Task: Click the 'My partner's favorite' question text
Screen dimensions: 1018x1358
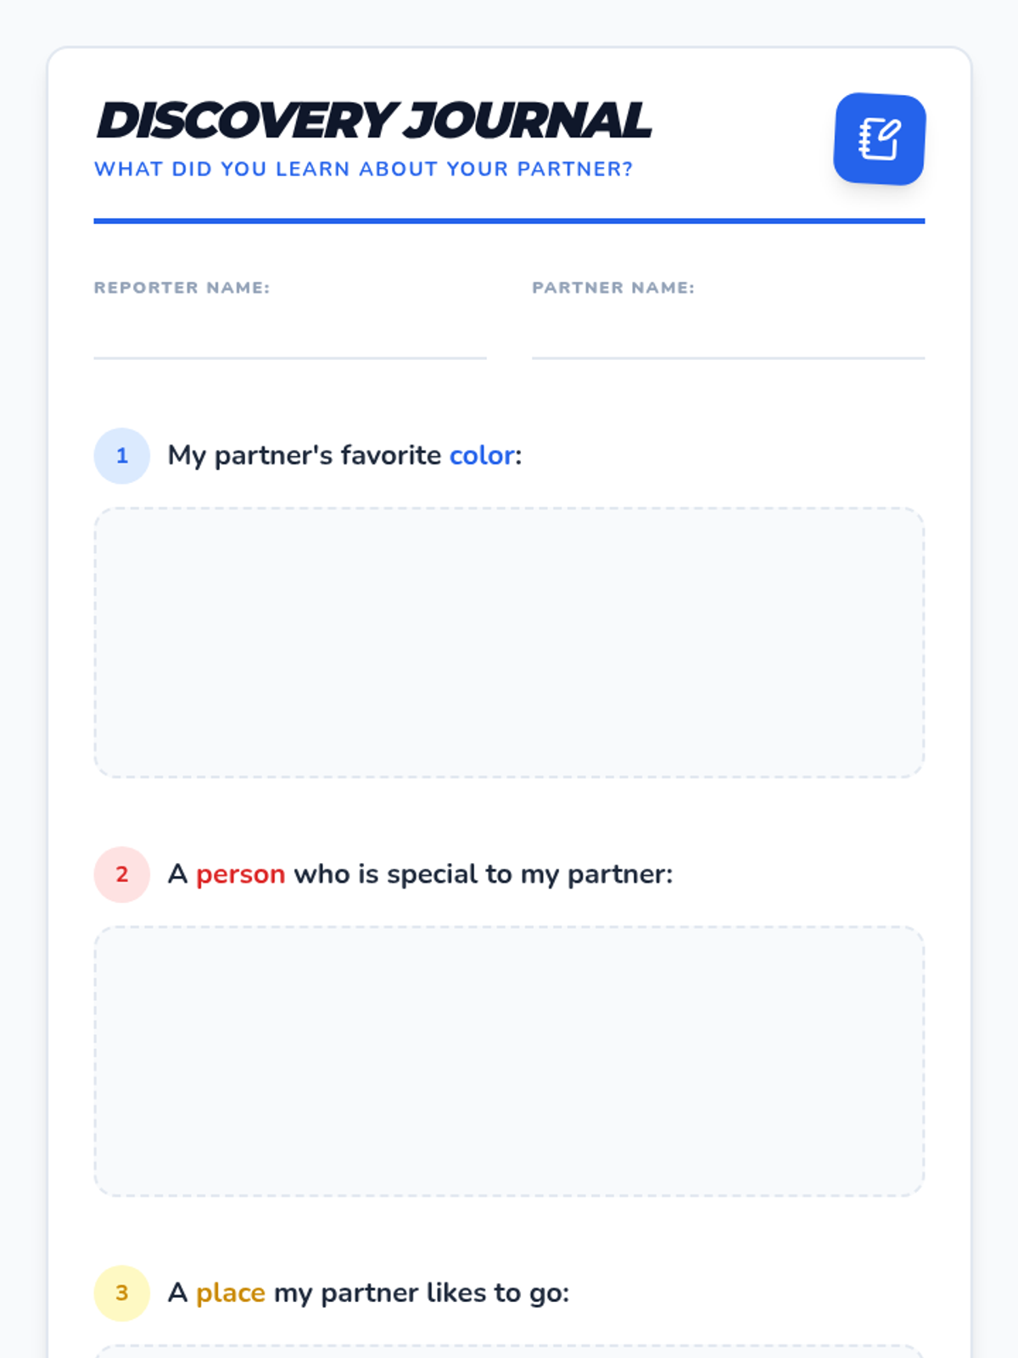Action: pos(305,456)
